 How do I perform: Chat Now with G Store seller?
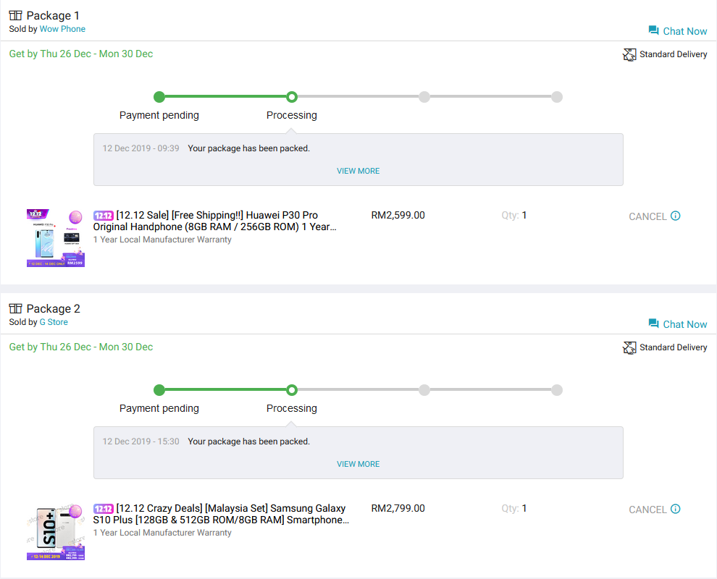point(685,324)
